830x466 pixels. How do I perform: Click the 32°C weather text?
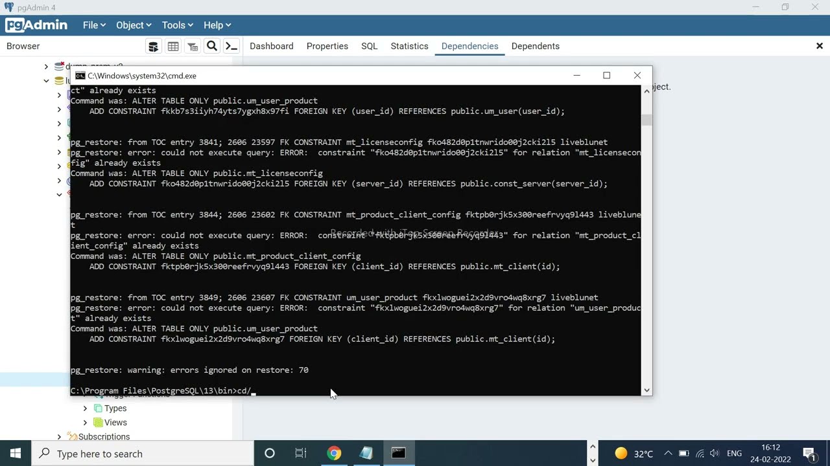(x=643, y=454)
